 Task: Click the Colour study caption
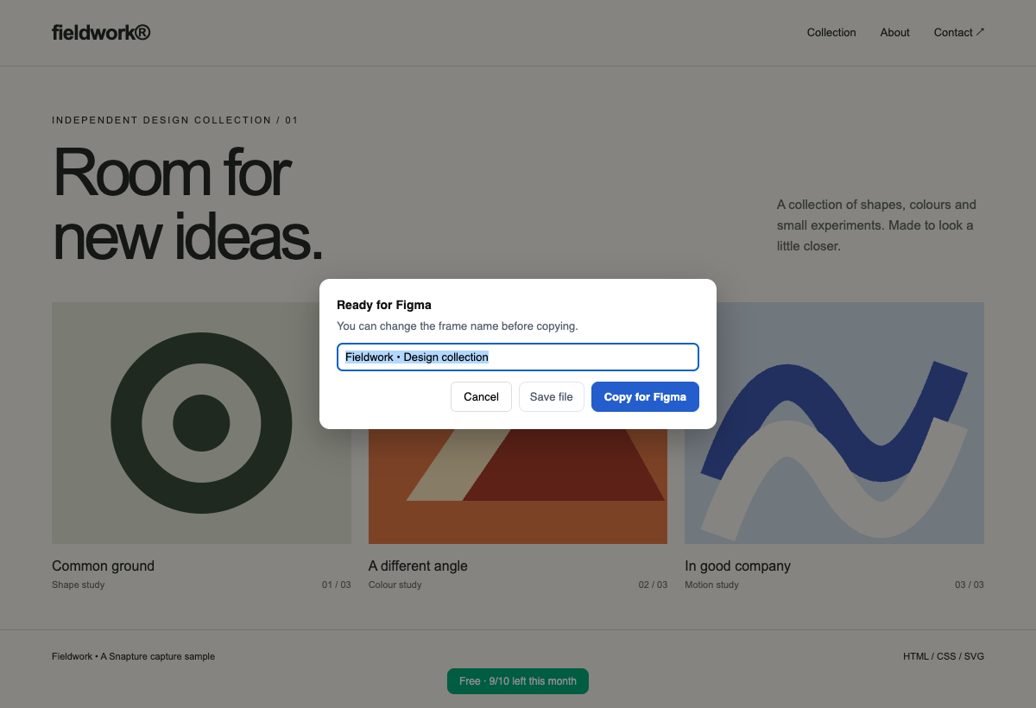pos(395,585)
